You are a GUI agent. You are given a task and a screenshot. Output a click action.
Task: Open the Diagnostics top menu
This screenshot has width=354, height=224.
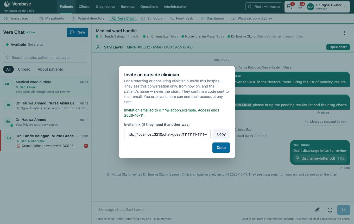click(x=105, y=7)
